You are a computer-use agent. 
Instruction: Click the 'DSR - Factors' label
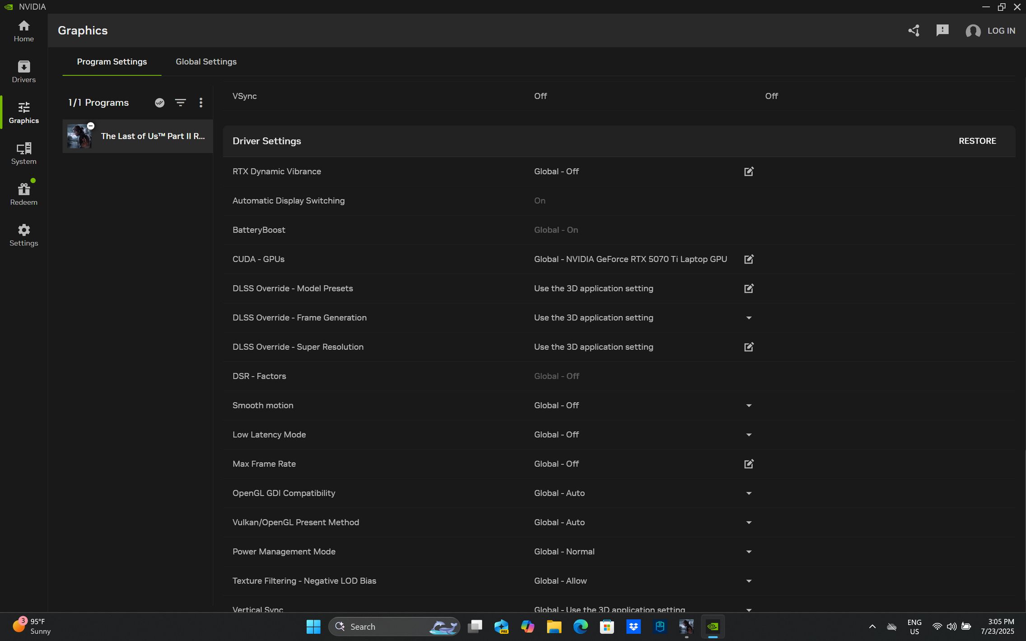(x=259, y=376)
